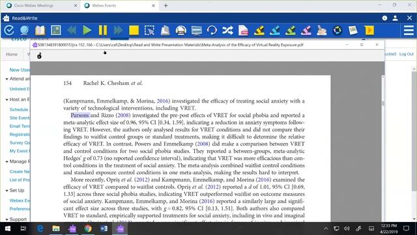The image size is (417, 235).
Task: Collapse the Host an Event section
Action: point(7,100)
